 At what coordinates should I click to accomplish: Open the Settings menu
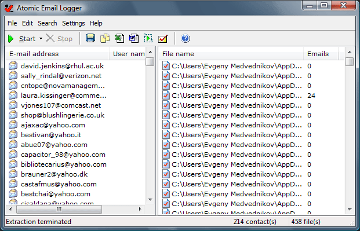click(74, 23)
